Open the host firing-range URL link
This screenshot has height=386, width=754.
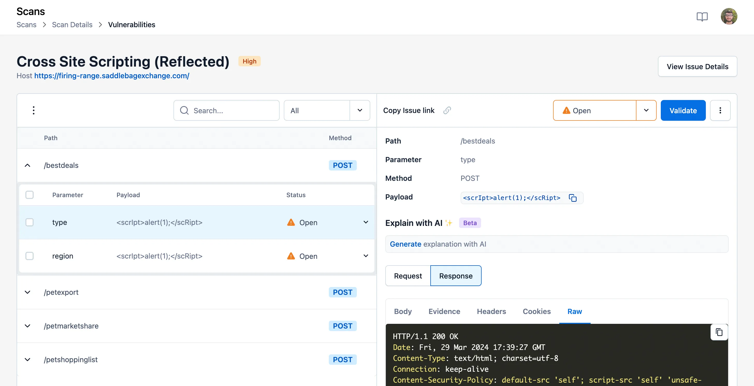tap(112, 76)
